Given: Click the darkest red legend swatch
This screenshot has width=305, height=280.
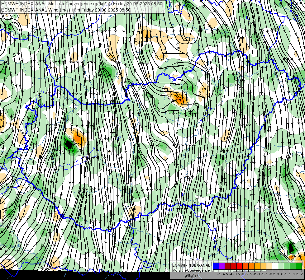Looking at the screenshot, I should point(228,266).
